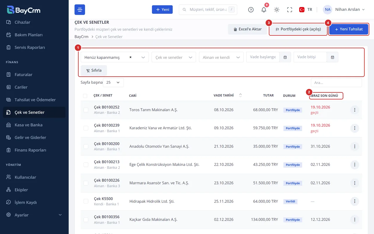Open row actions for Çek B0100226

354,183
